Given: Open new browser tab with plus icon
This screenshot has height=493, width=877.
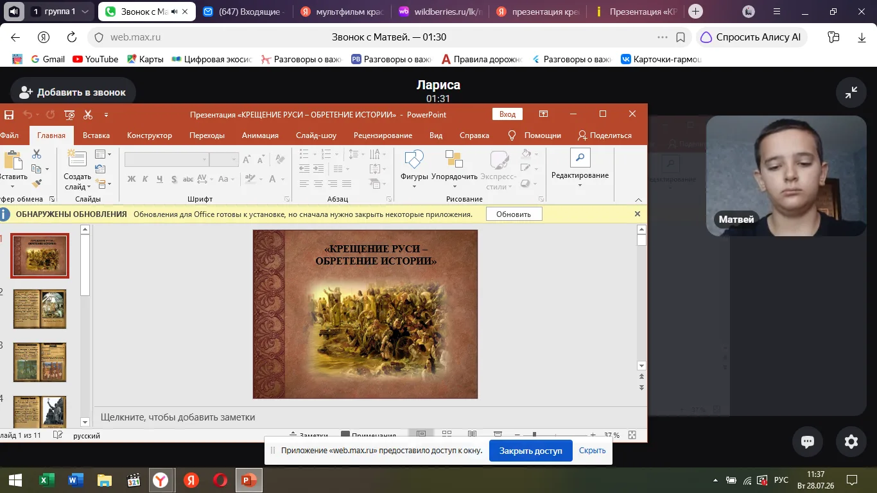Looking at the screenshot, I should (695, 12).
